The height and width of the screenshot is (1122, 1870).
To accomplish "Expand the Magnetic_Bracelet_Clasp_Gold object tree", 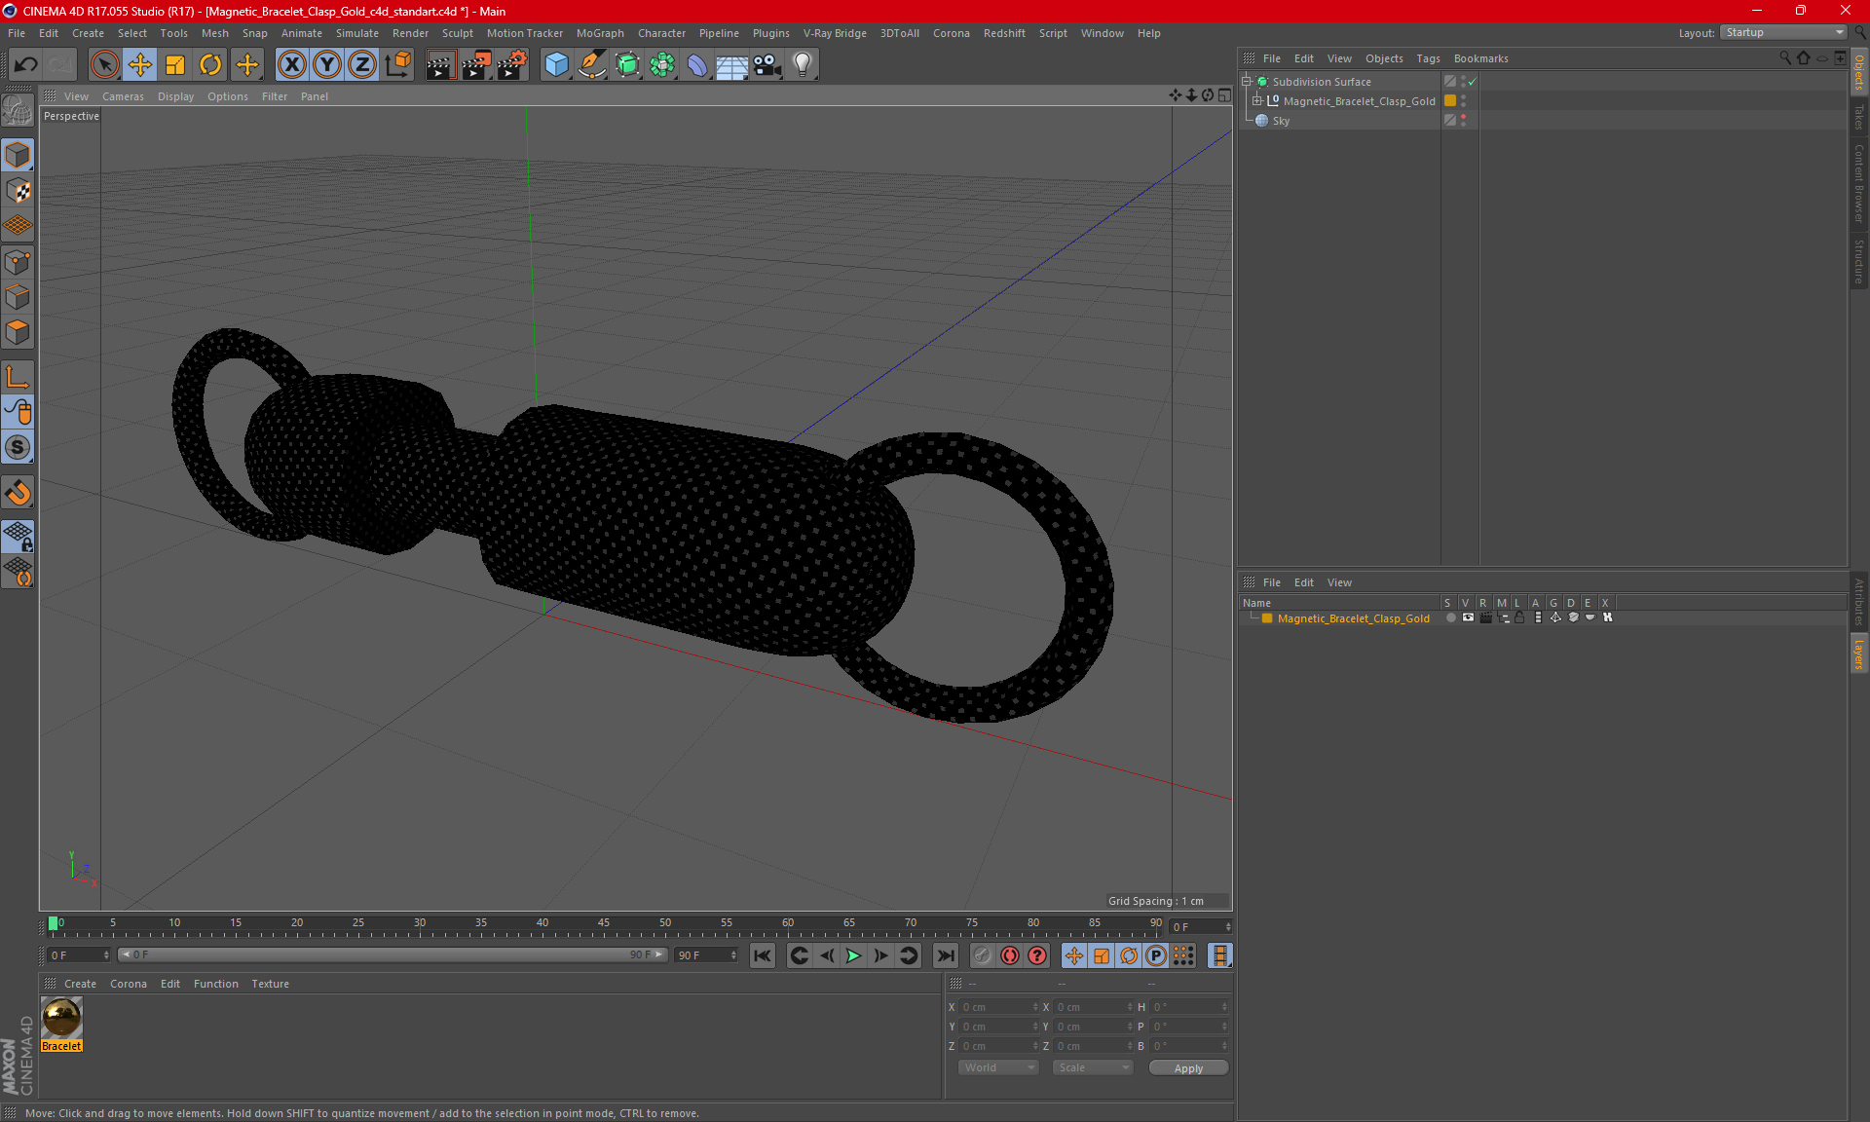I will 1257,101.
